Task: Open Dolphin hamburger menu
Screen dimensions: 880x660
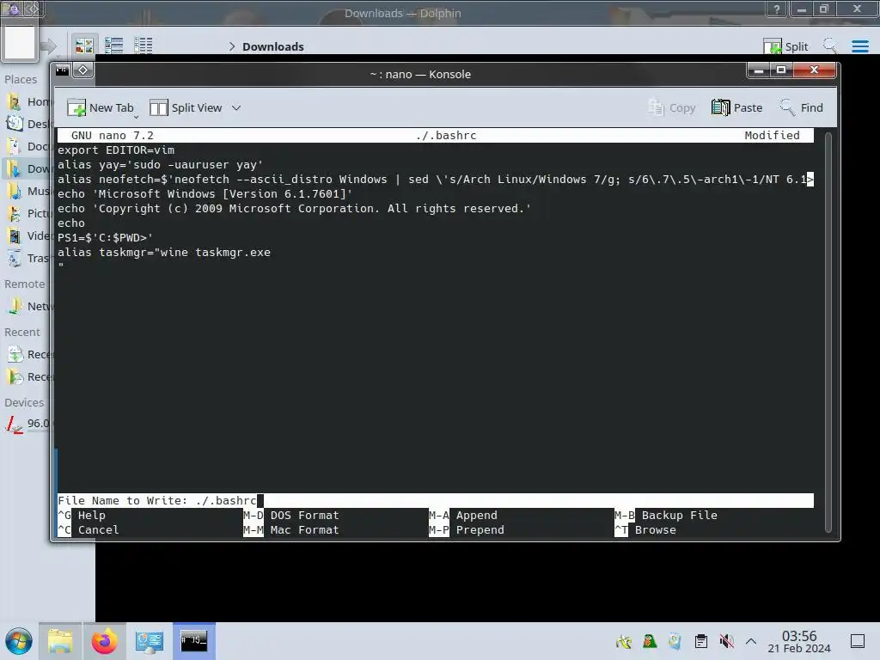Action: pyautogui.click(x=859, y=46)
